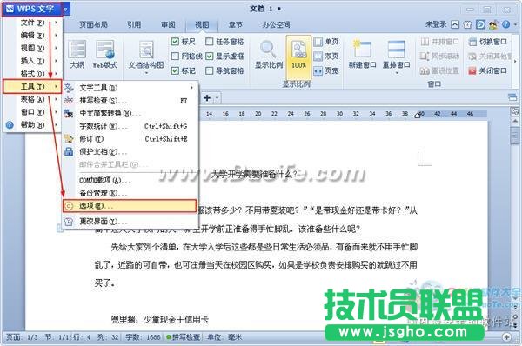This screenshot has height=346, width=522.
Task: Switch to the 页面布局 ribbon tab
Action: (93, 24)
